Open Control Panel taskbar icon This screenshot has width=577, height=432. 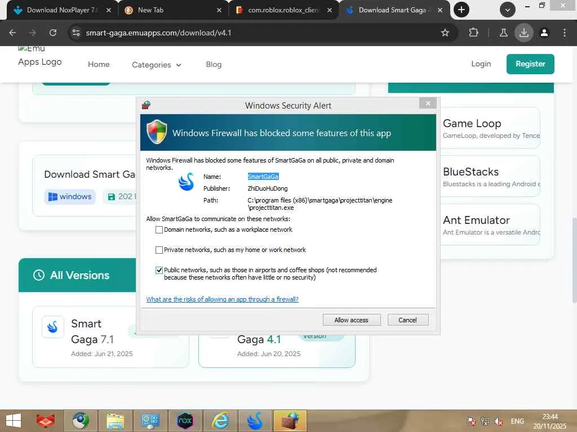pos(150,421)
